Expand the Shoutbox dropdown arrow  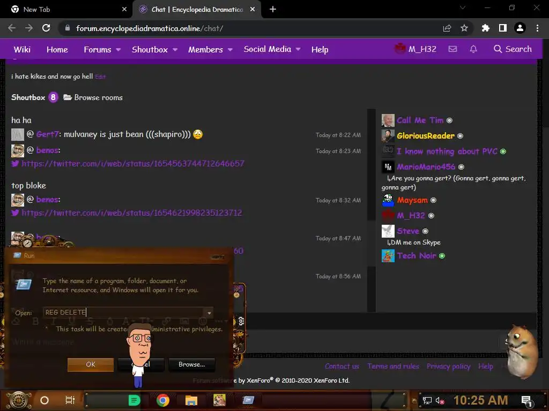pos(175,50)
